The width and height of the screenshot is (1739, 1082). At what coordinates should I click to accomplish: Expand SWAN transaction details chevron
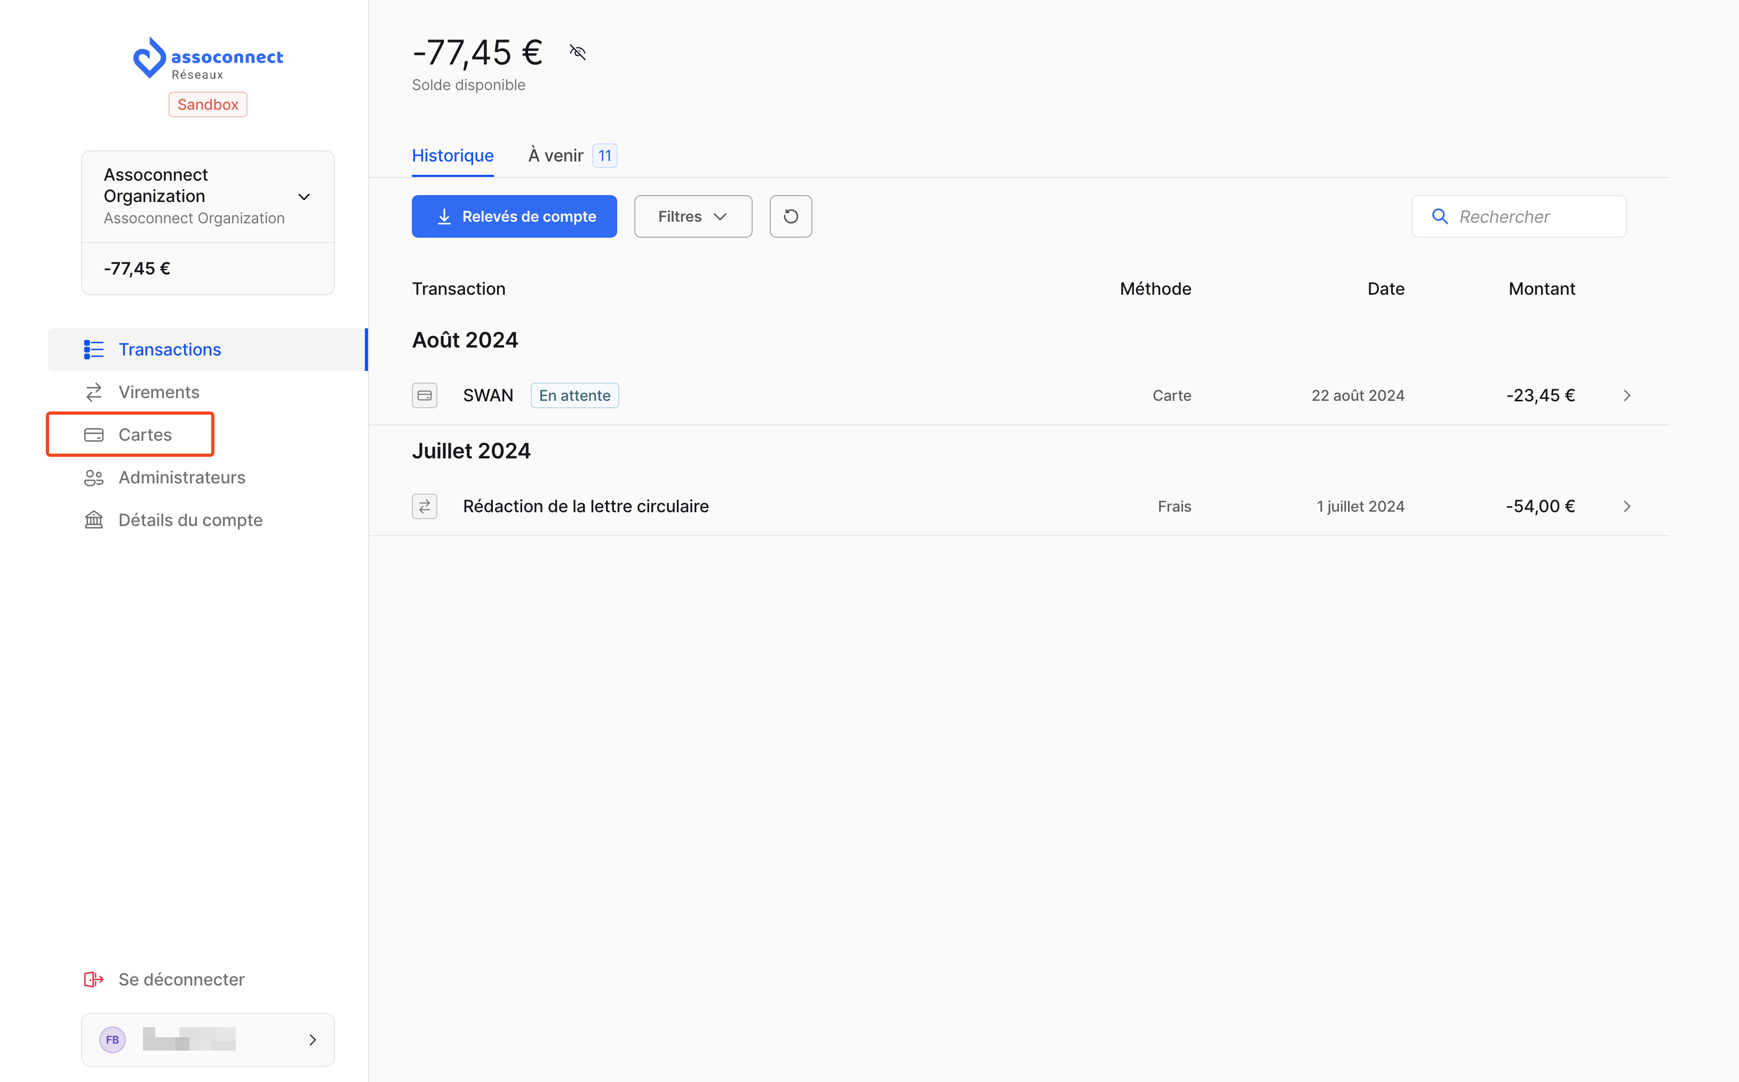[x=1626, y=395]
